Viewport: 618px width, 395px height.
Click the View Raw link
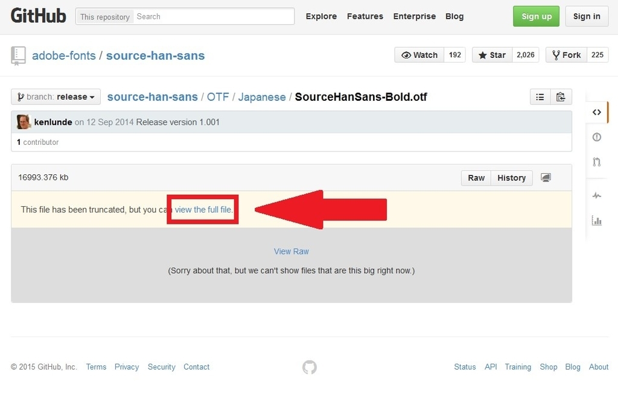tap(291, 251)
